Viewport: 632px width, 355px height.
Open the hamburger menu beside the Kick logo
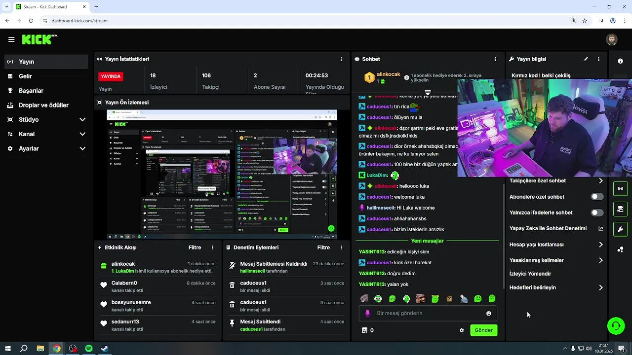pos(11,39)
